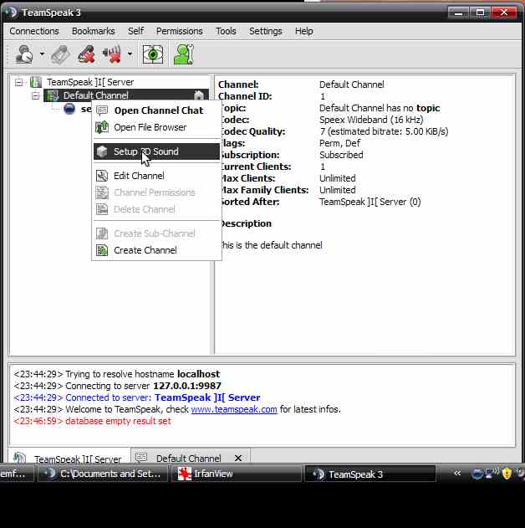Image resolution: width=525 pixels, height=528 pixels.
Task: Toggle the mute microphone toolbar icon
Action: pos(86,54)
